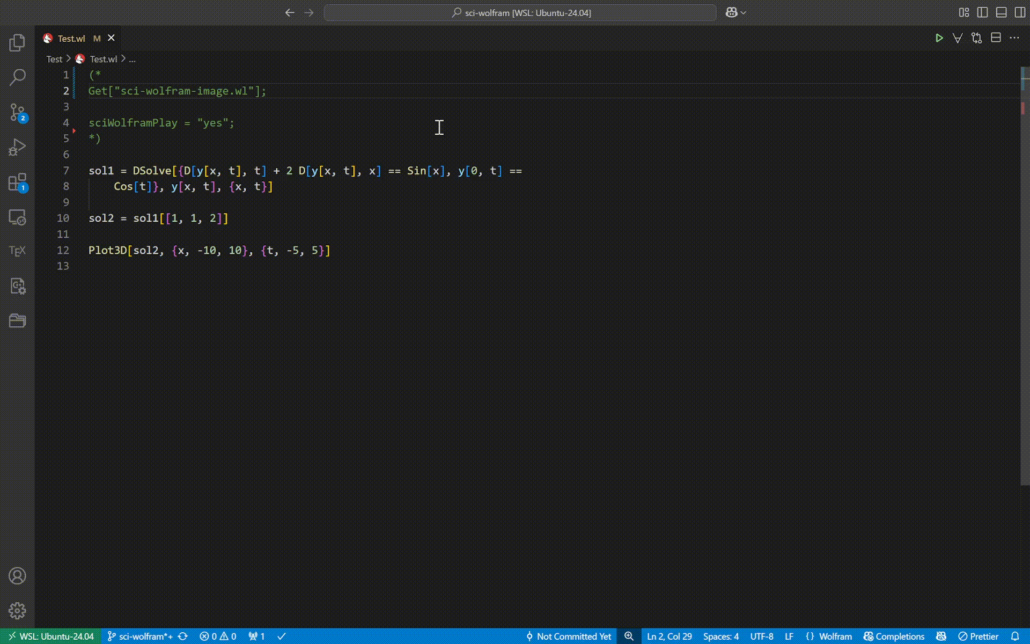Open the editor More Actions ellipsis
This screenshot has height=644, width=1030.
[1014, 38]
